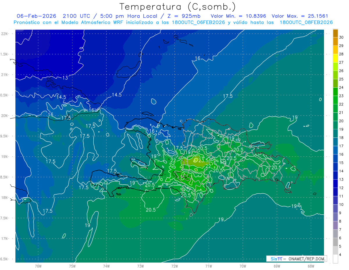Click the 76W longitude axis label
The height and width of the screenshot is (270, 349).
click(38, 266)
